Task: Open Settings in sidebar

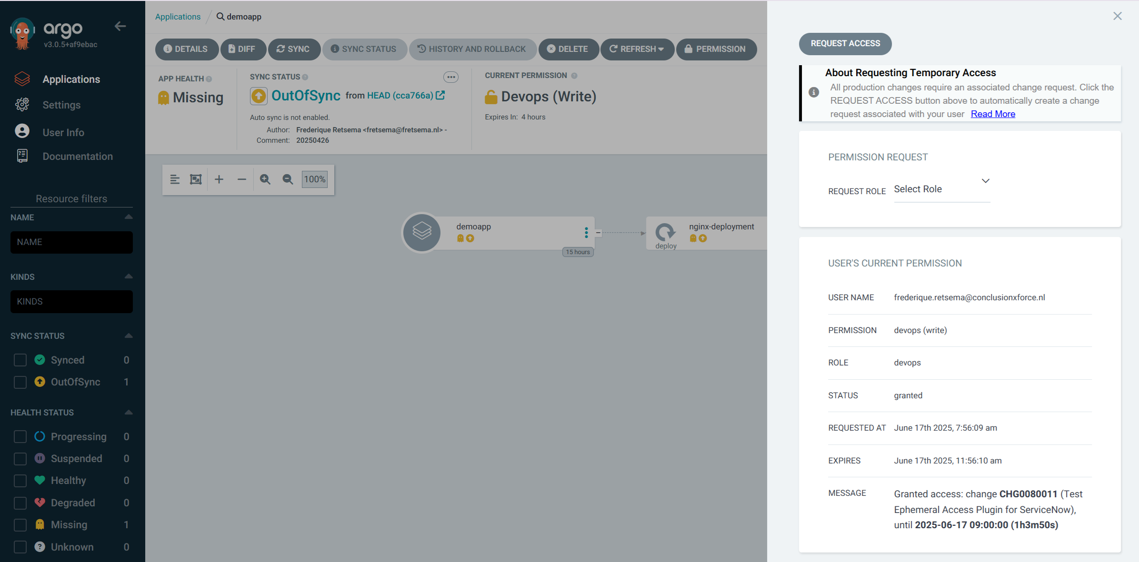Action: tap(61, 105)
